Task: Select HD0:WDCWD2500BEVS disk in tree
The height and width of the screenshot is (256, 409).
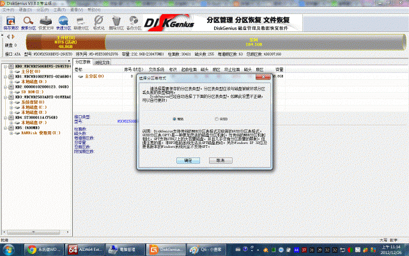Action: click(x=43, y=67)
